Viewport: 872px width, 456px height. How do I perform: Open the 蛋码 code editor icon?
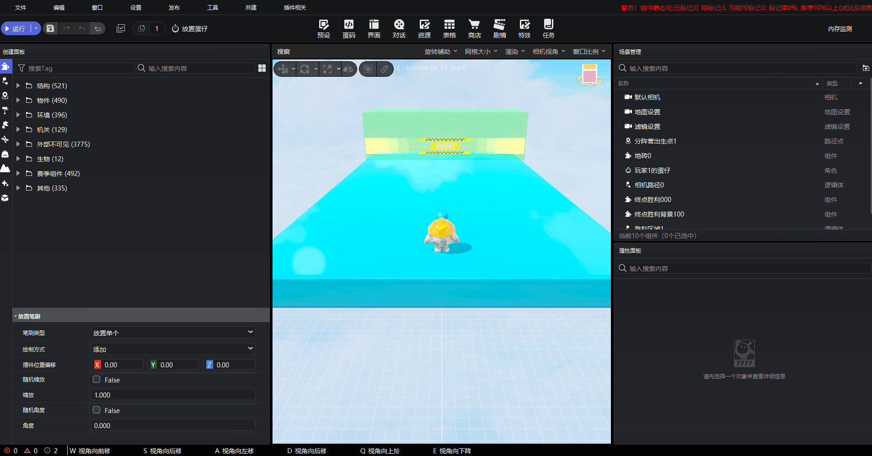click(x=349, y=28)
